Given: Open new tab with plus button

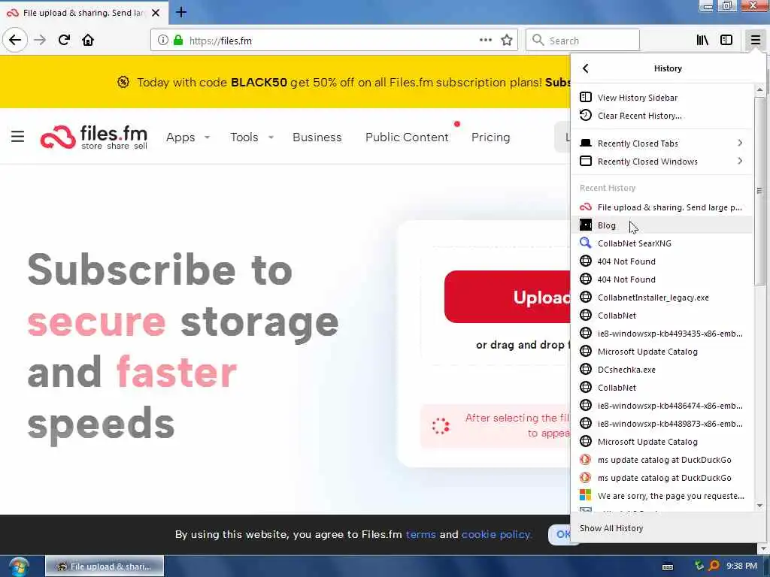Looking at the screenshot, I should coord(181,12).
